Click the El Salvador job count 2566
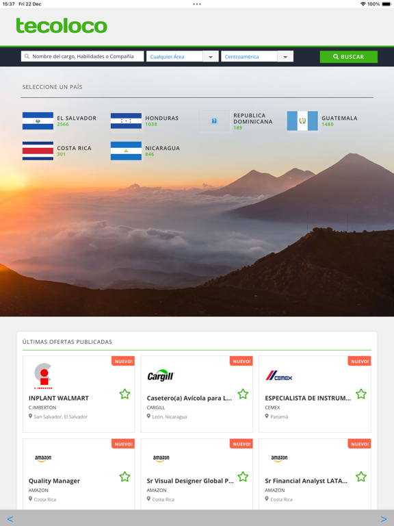This screenshot has height=526, width=394. 63,124
